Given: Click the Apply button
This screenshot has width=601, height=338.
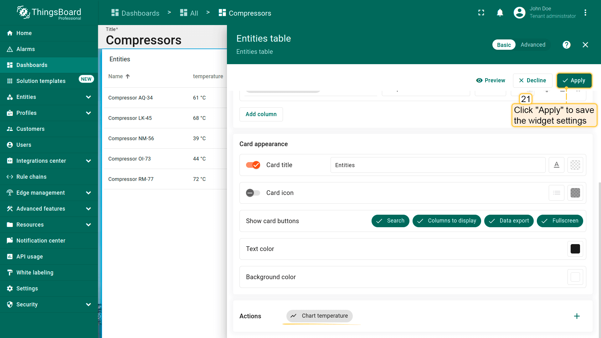Looking at the screenshot, I should click(574, 80).
